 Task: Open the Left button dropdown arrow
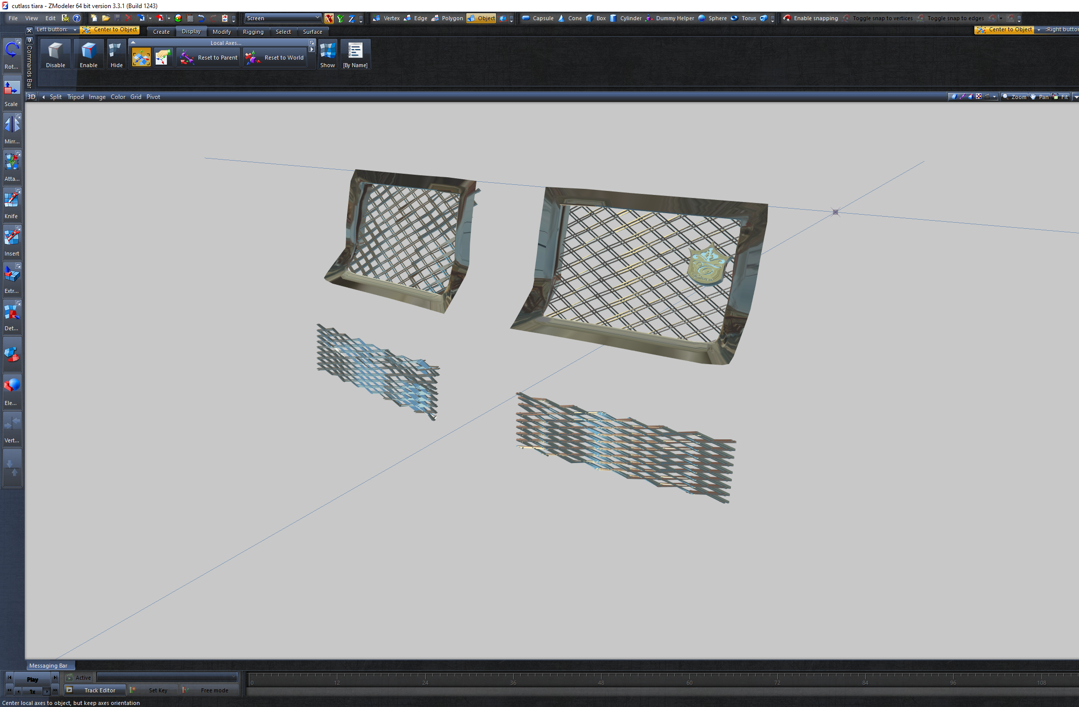pos(75,30)
